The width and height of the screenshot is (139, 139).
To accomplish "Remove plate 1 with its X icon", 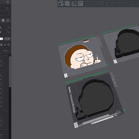I will click(x=98, y=38).
